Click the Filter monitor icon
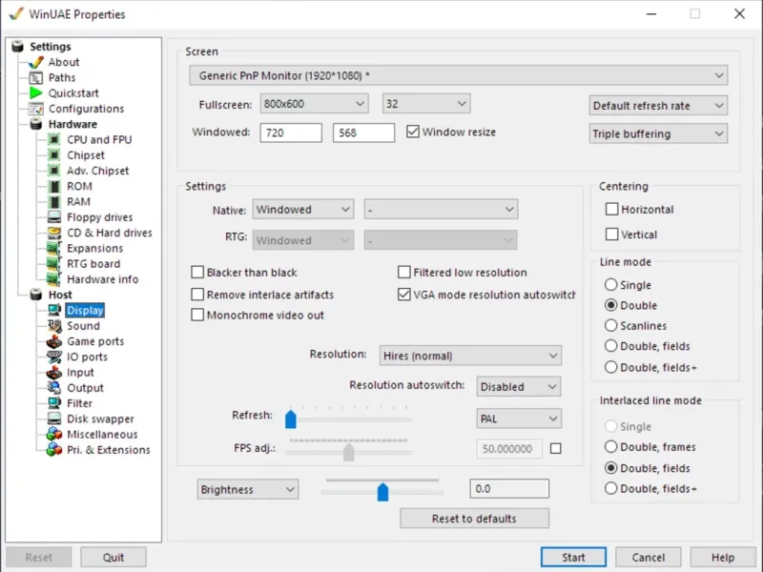 point(54,403)
